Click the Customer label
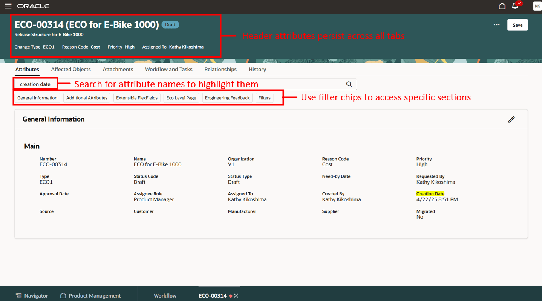Viewport: 542px width, 301px height. click(144, 211)
